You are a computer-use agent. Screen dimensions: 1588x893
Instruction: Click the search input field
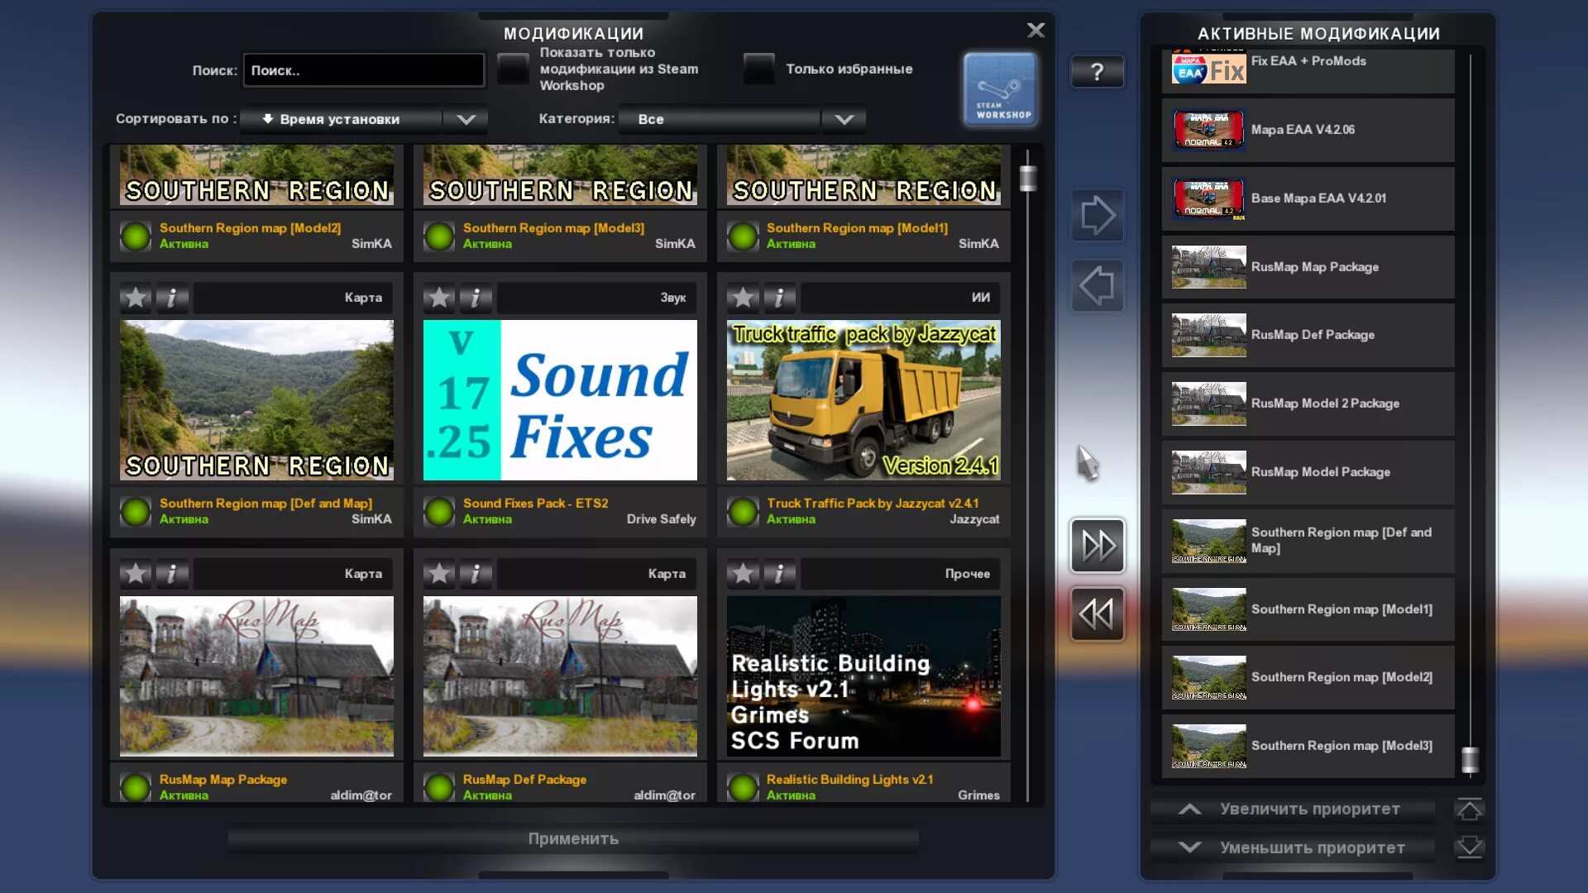pos(364,70)
